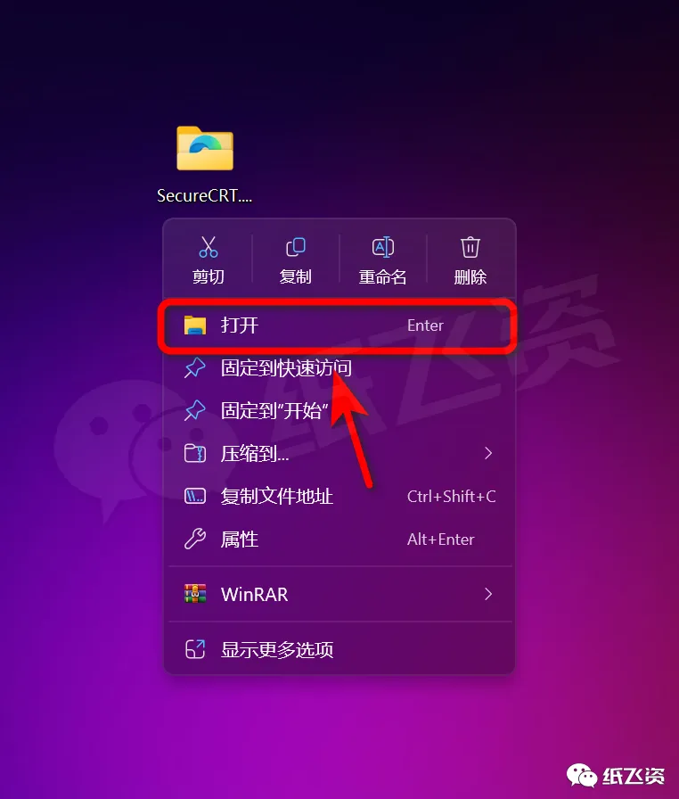Click the zip folder icon beside 压缩到

tap(195, 453)
